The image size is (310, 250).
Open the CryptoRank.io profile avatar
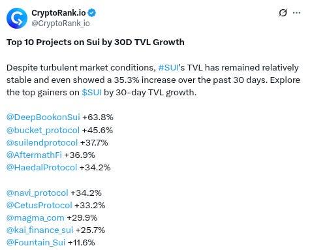pyautogui.click(x=17, y=18)
